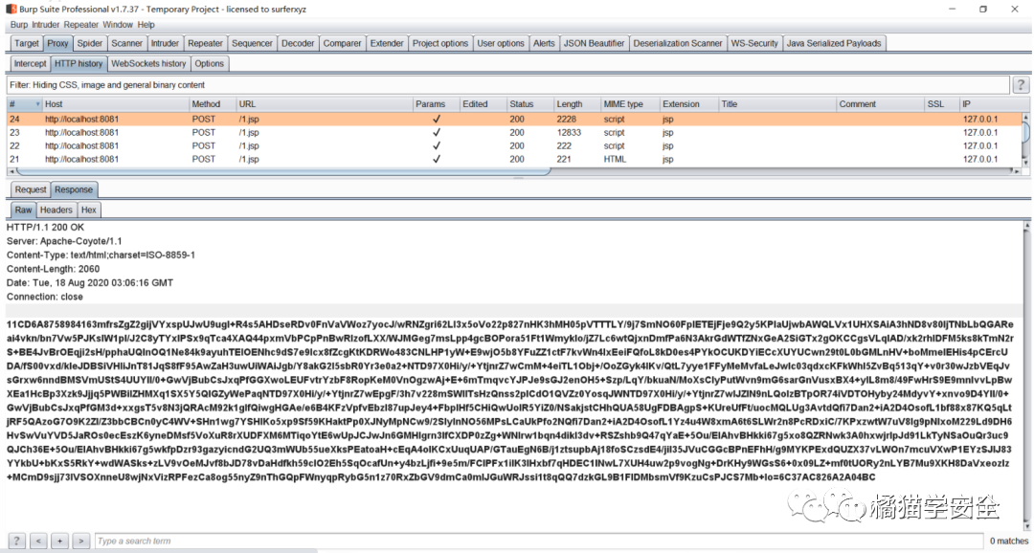The height and width of the screenshot is (553, 1034).
Task: Sort by the Length column header
Action: [569, 104]
